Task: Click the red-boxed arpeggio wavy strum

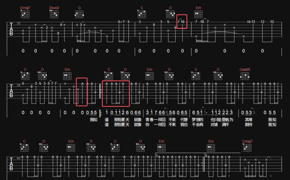Action: pyautogui.click(x=81, y=92)
